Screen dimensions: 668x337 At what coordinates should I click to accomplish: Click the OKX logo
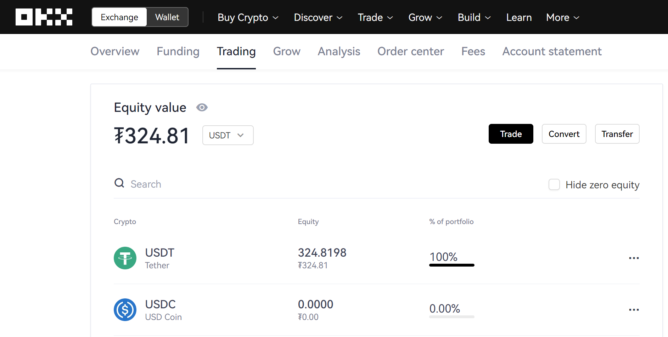pos(44,17)
